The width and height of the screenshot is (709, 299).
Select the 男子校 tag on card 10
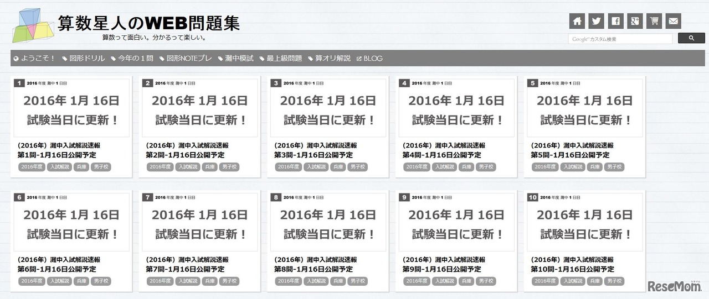pyautogui.click(x=615, y=281)
